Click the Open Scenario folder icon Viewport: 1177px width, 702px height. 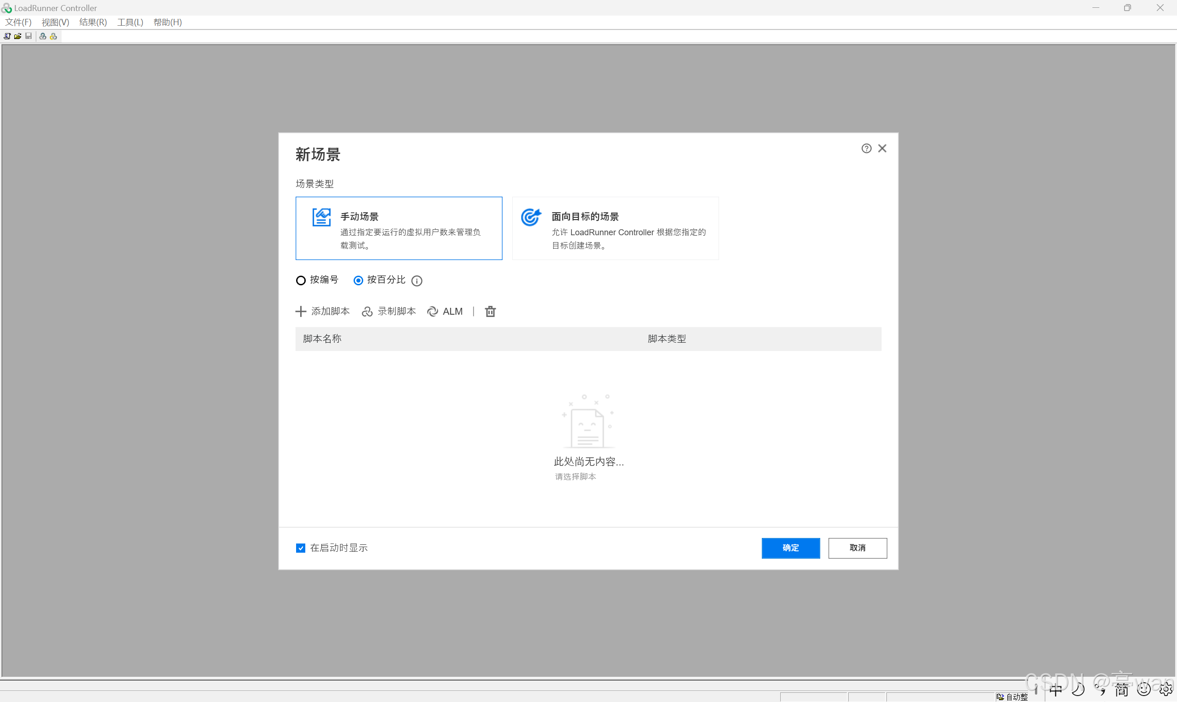pos(17,36)
